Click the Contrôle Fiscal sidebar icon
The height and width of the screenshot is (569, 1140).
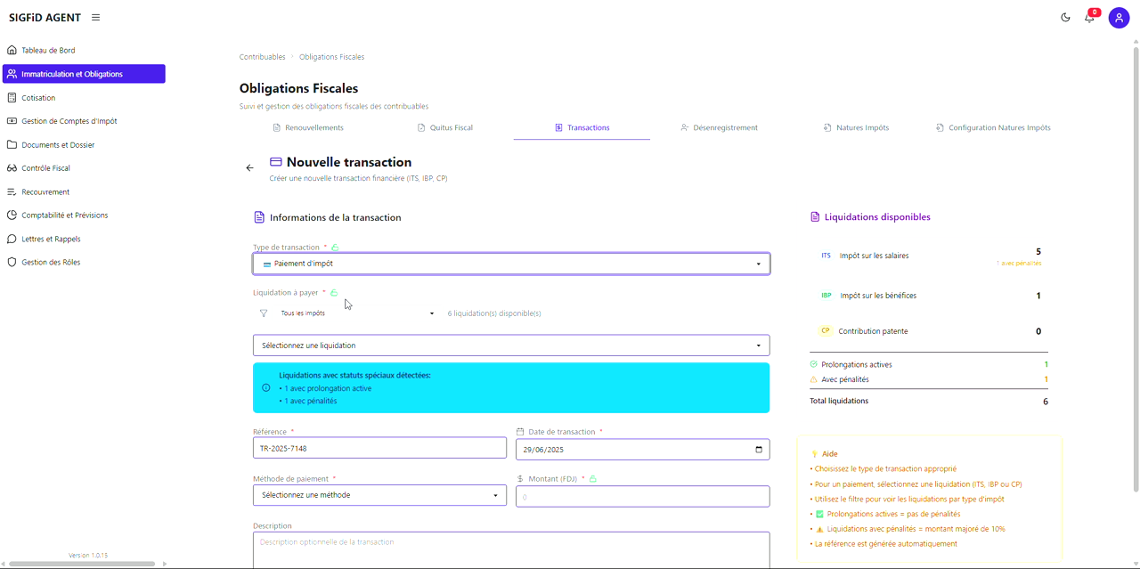coord(11,167)
